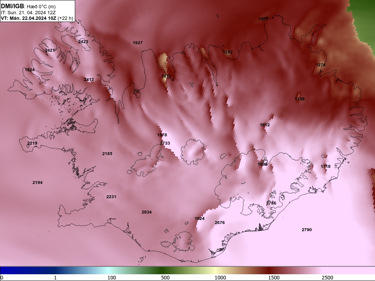Click the 1072 height value

tap(166, 76)
